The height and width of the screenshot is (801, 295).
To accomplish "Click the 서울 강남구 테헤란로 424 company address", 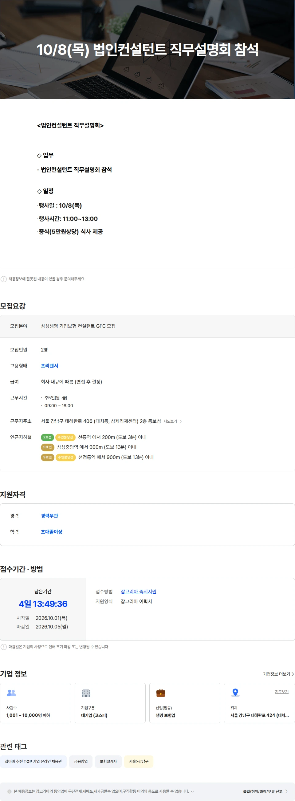I will pos(259,715).
